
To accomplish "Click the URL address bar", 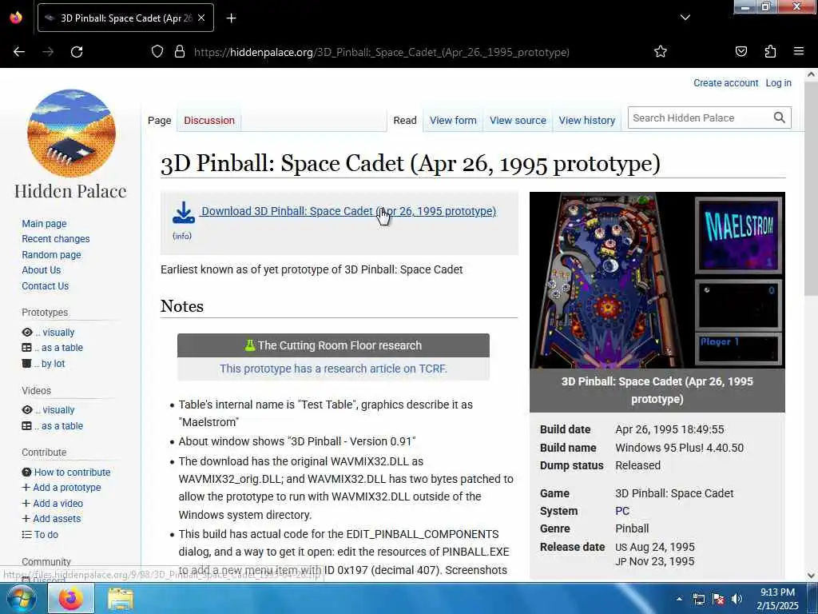I will 381,52.
